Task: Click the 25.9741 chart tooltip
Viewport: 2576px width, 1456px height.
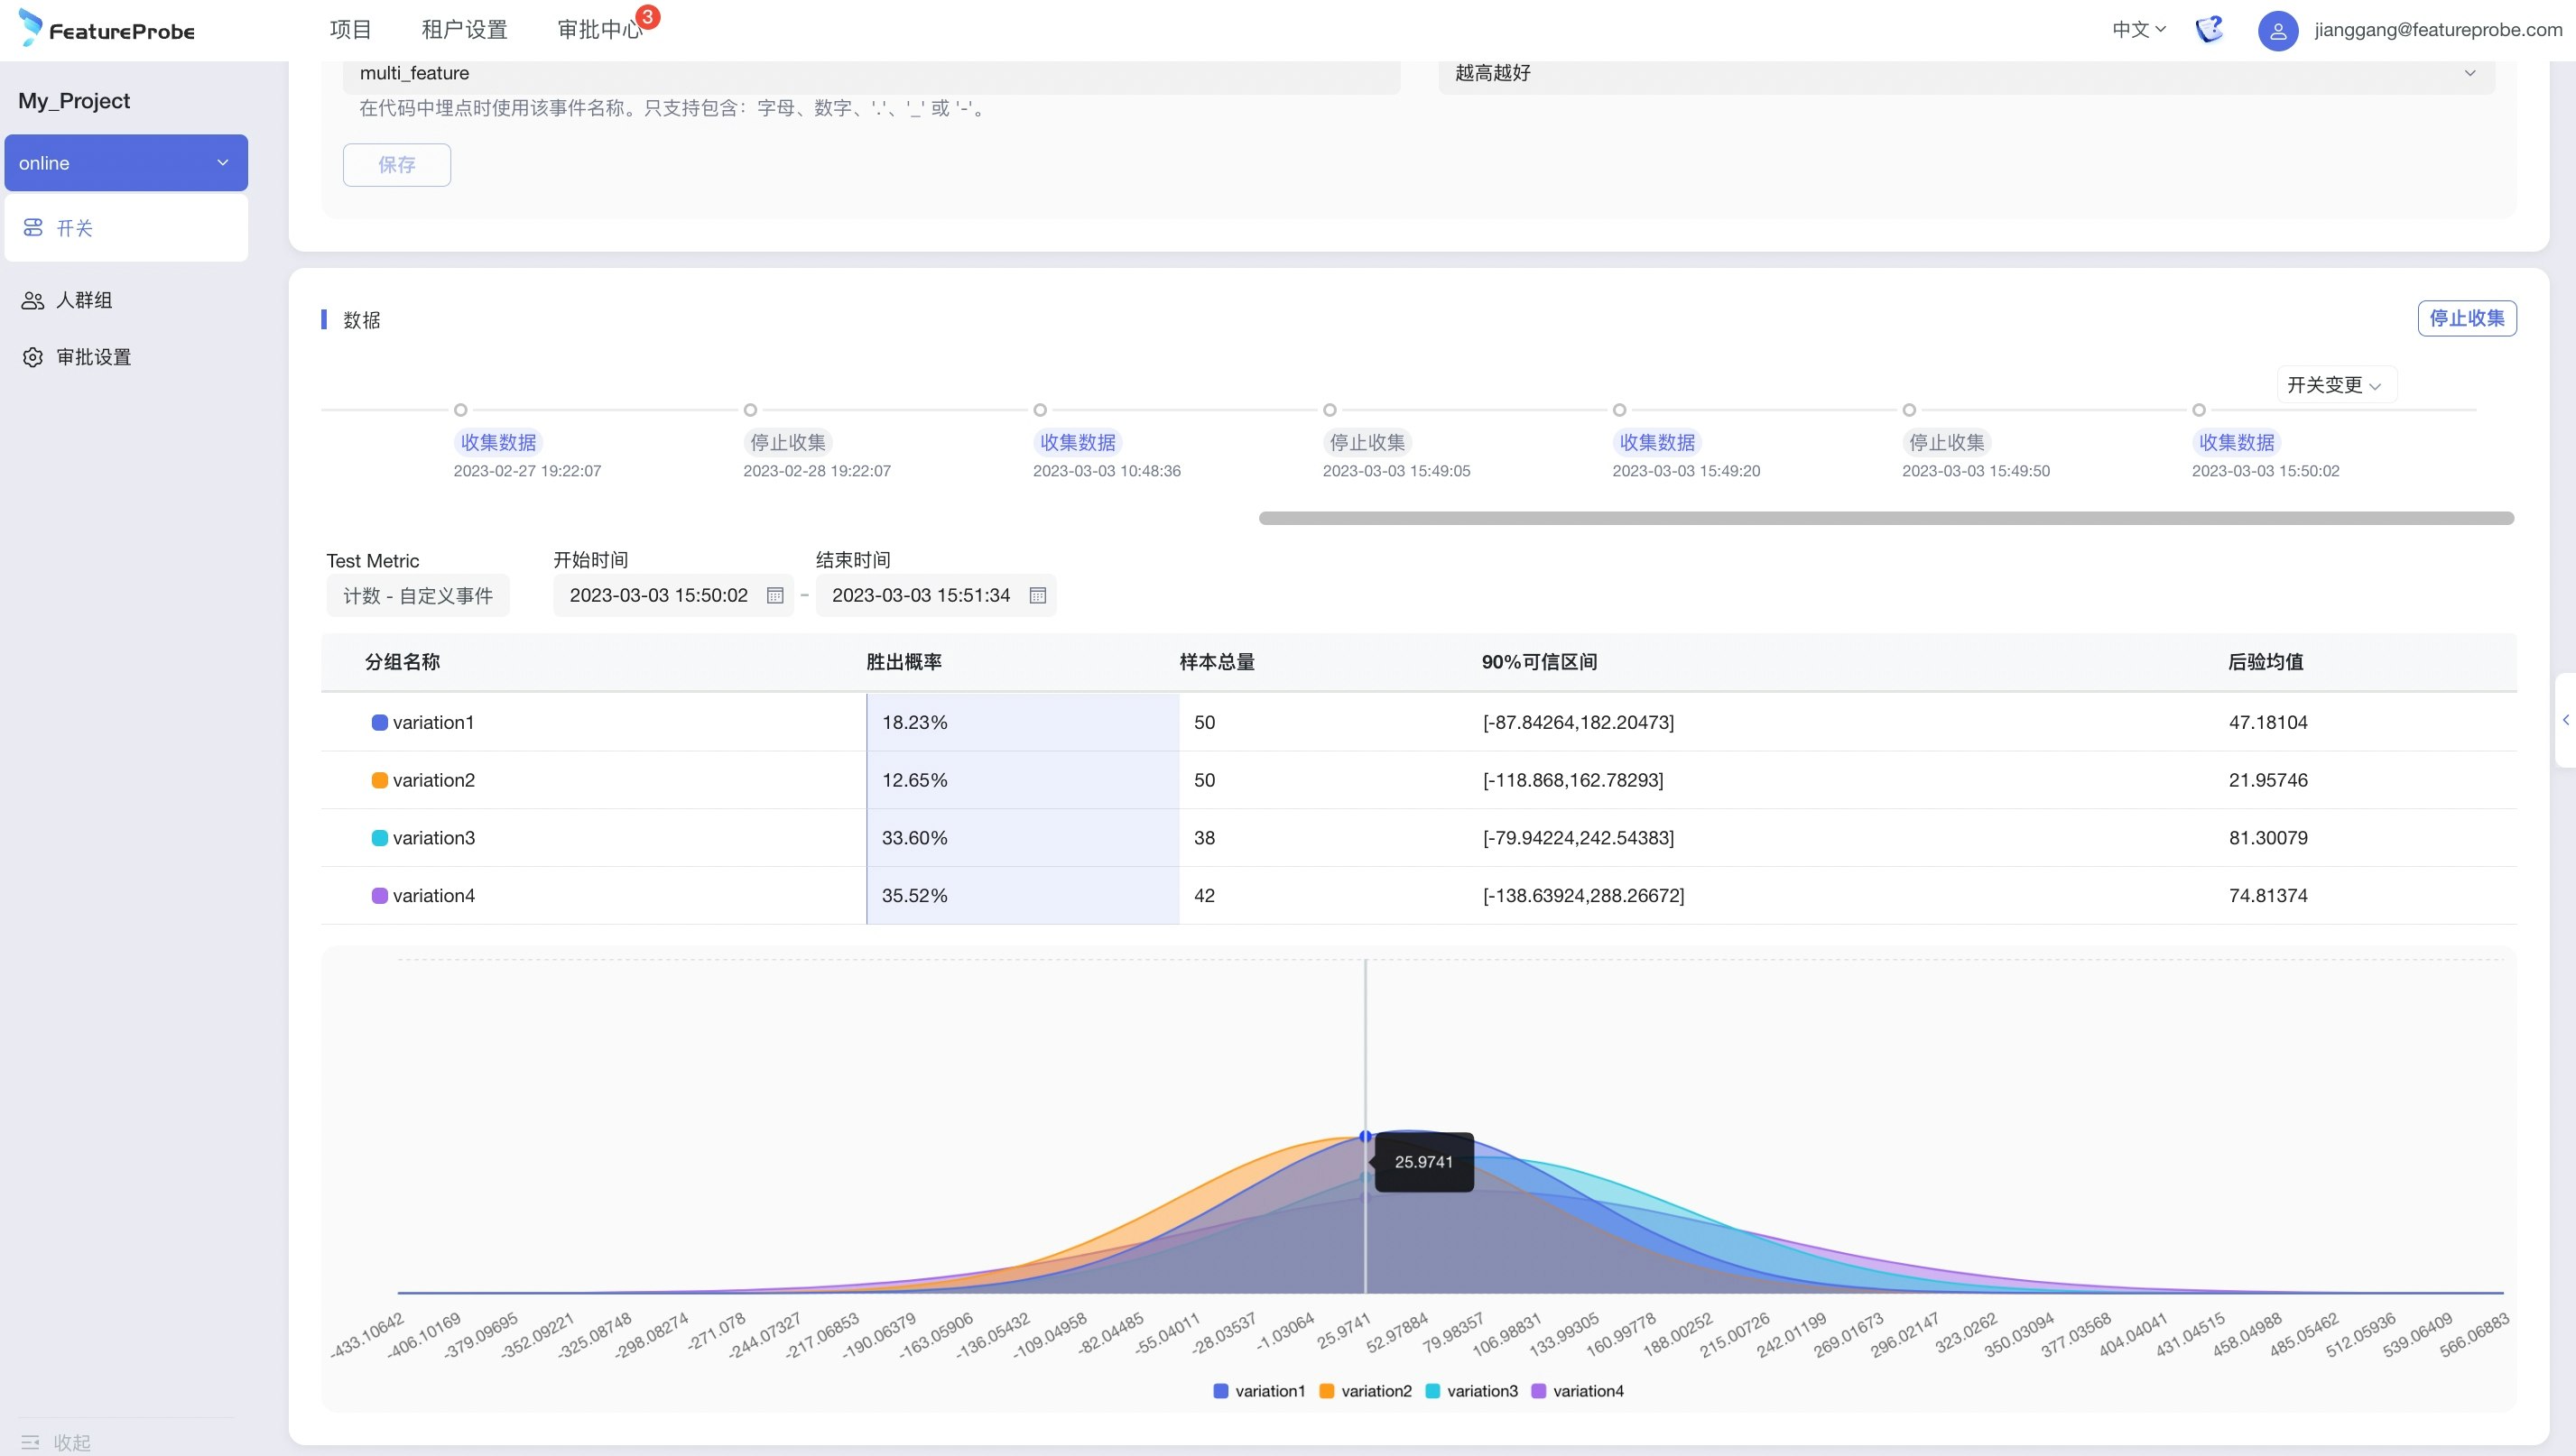Action: (x=1423, y=1162)
